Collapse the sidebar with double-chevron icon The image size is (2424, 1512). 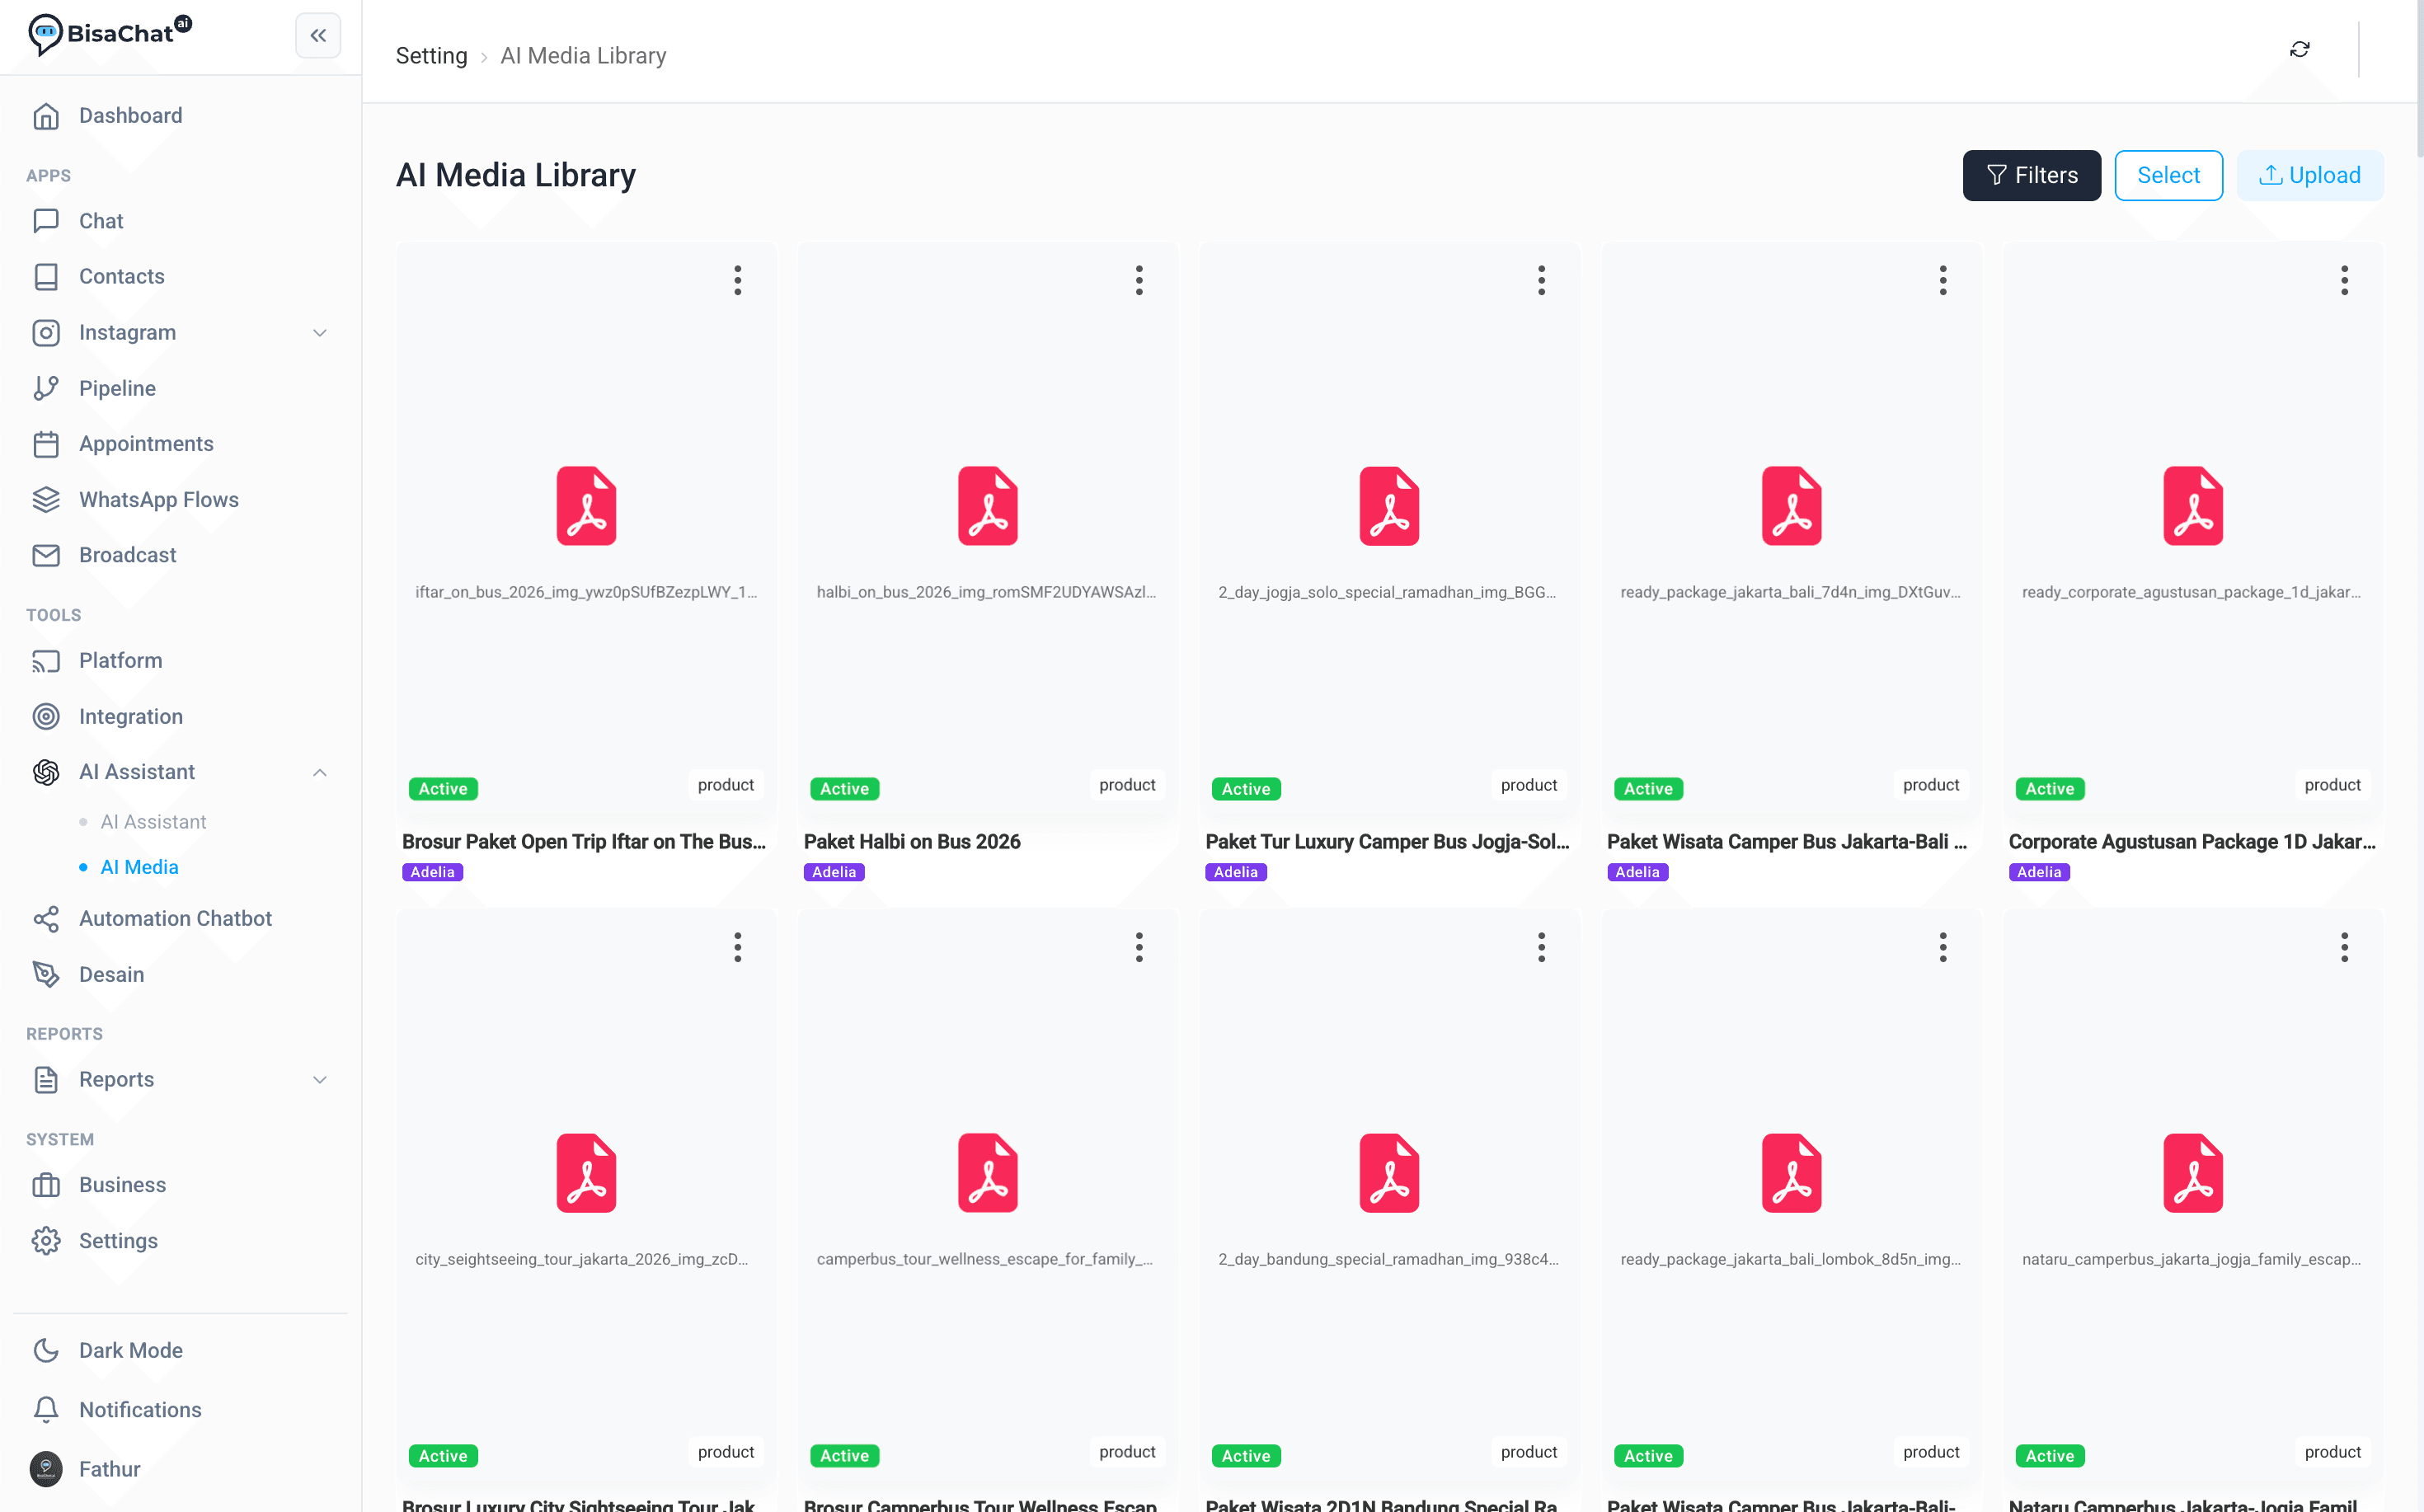318,36
